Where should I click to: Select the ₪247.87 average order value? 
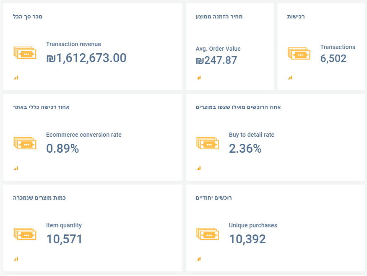[x=216, y=60]
